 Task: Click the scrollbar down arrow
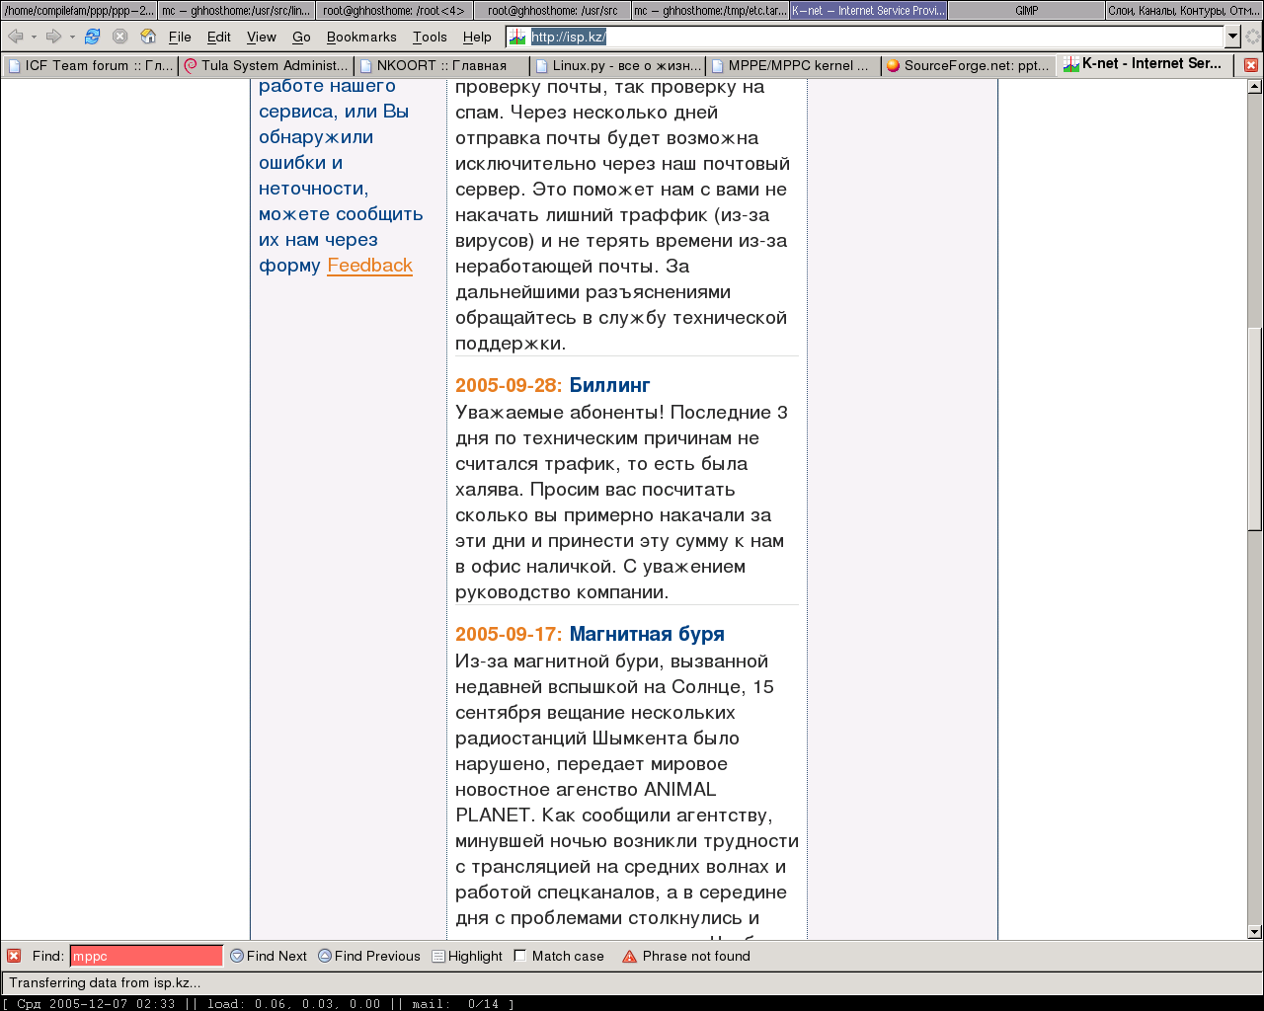1255,931
